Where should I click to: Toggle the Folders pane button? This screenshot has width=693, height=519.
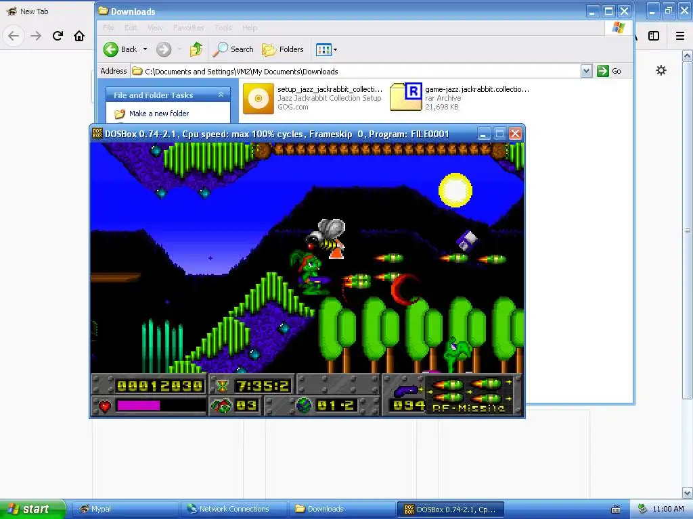click(283, 49)
